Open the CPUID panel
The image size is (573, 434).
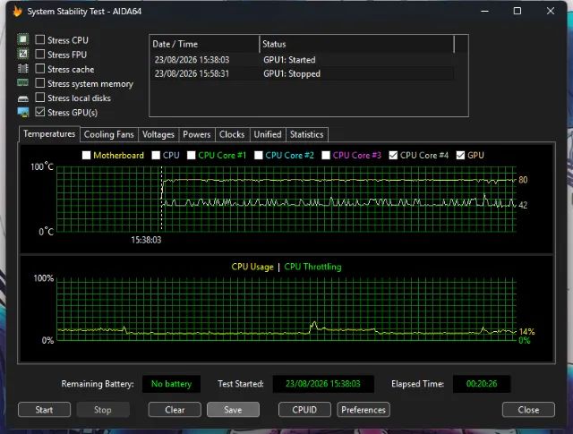[x=304, y=410]
